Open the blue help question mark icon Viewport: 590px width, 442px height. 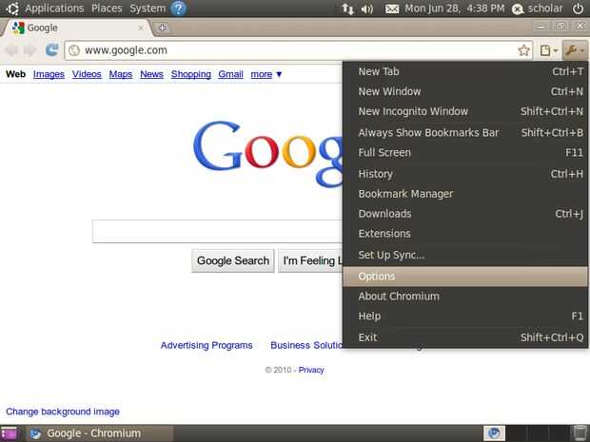[178, 9]
